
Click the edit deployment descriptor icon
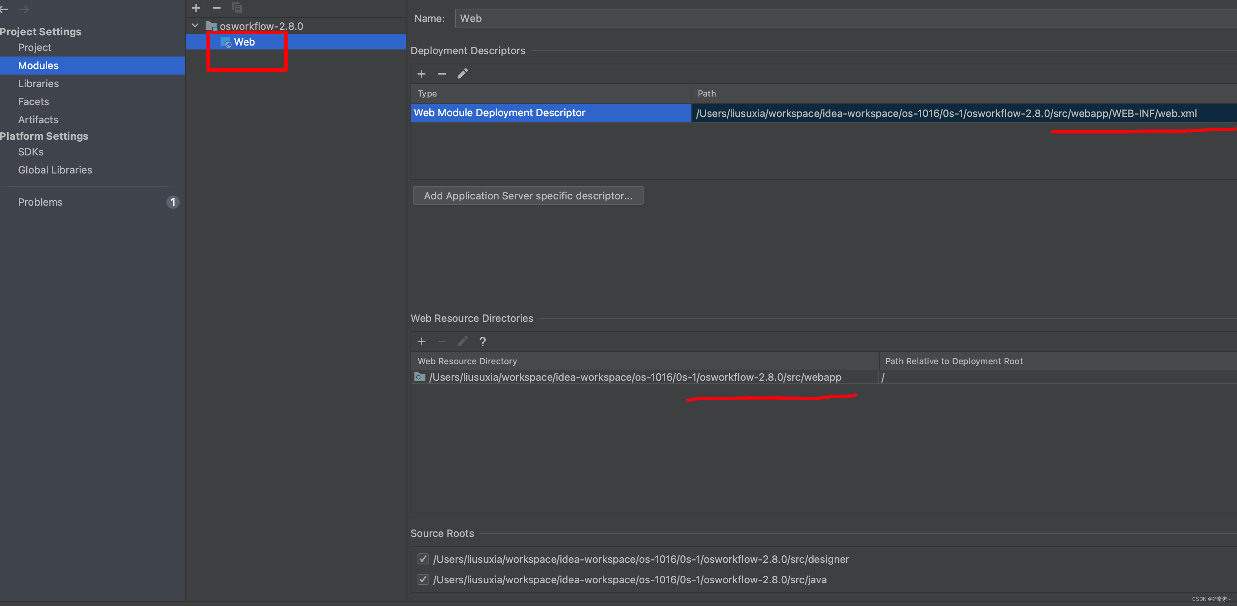[463, 73]
